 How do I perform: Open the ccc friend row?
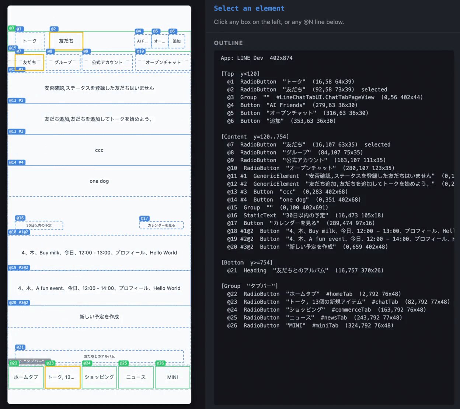click(99, 150)
